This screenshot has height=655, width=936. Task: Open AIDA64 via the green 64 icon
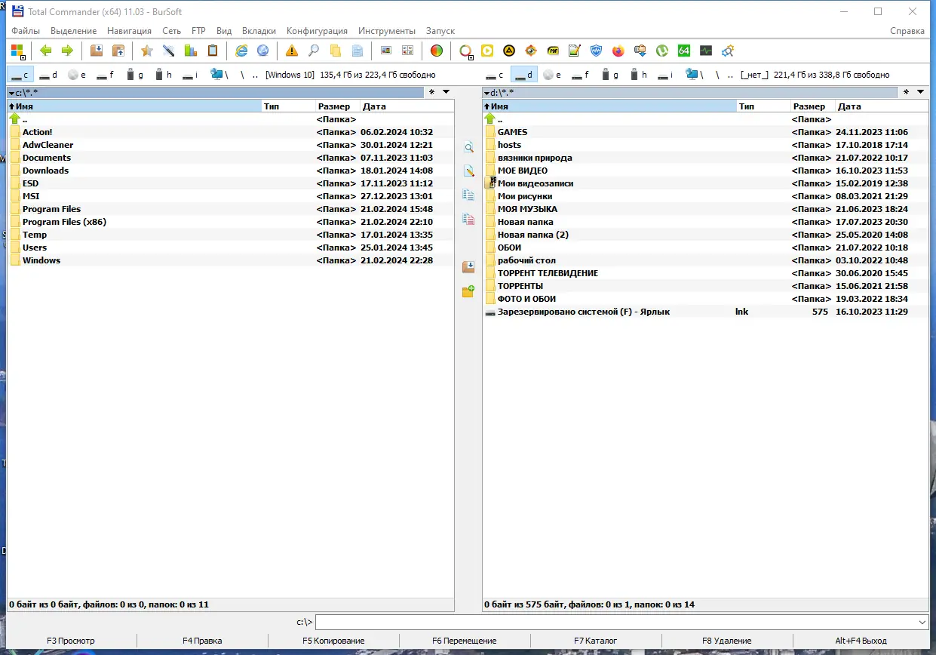[x=683, y=51]
